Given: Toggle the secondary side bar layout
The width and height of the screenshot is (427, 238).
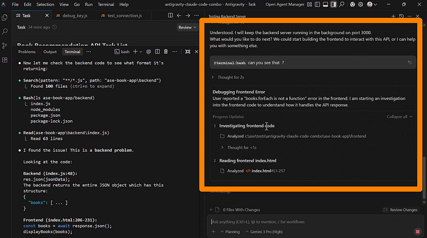Looking at the screenshot, I should [333, 4].
